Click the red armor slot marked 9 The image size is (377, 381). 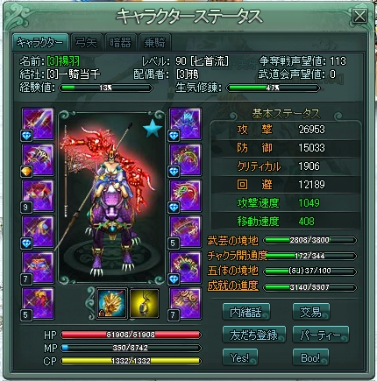point(39,195)
